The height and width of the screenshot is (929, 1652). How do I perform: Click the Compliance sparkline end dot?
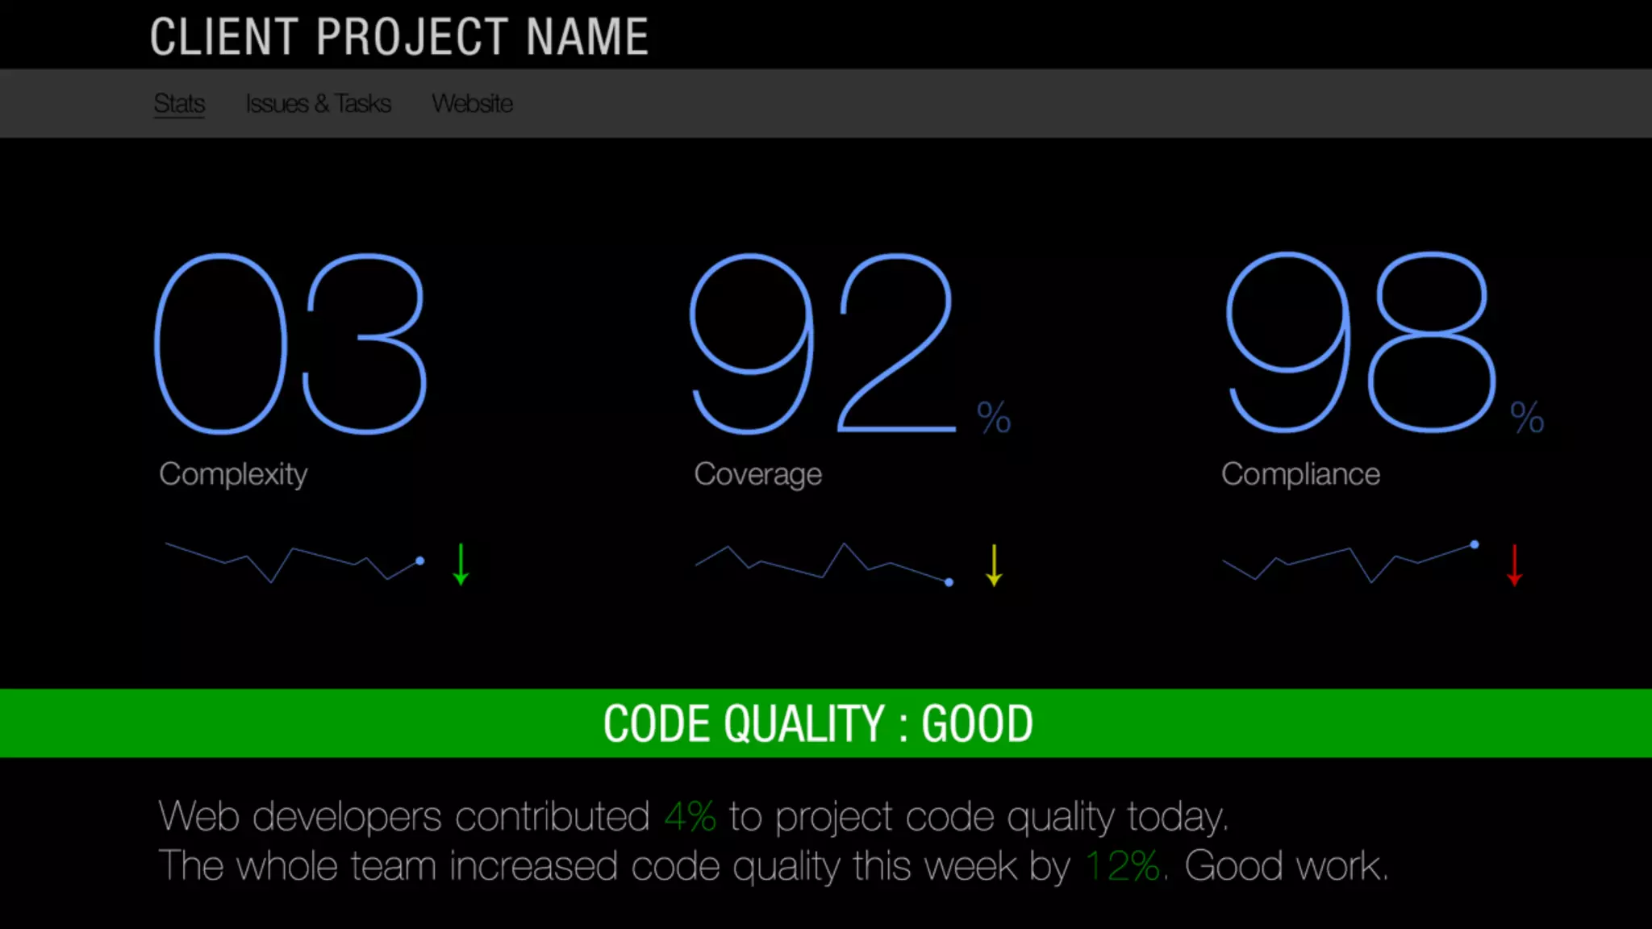pos(1475,545)
